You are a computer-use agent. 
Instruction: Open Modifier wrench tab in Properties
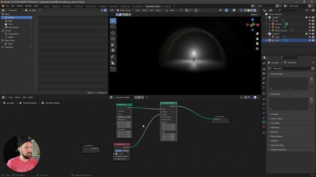coord(264,104)
